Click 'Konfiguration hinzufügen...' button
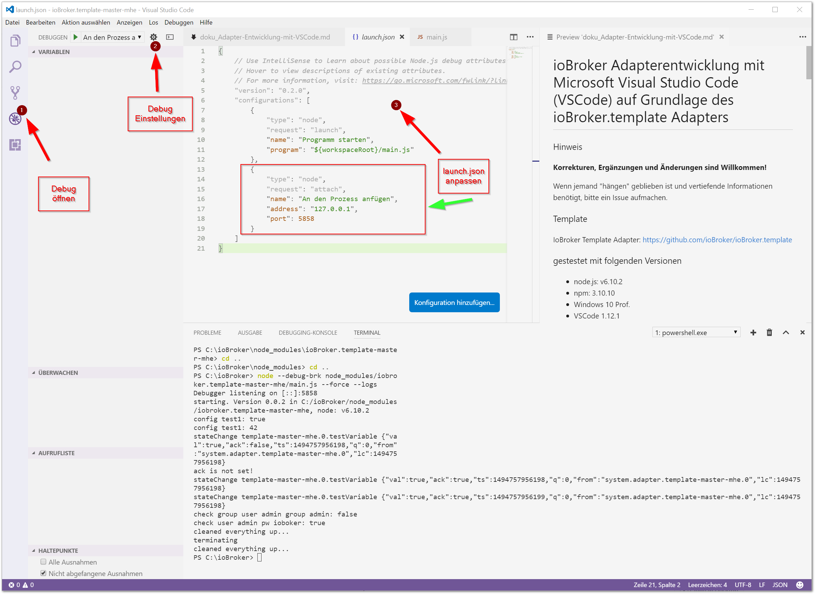 (x=454, y=303)
